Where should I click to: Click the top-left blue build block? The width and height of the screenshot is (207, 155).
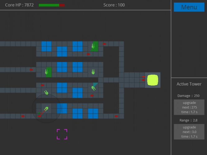(x=46, y=46)
